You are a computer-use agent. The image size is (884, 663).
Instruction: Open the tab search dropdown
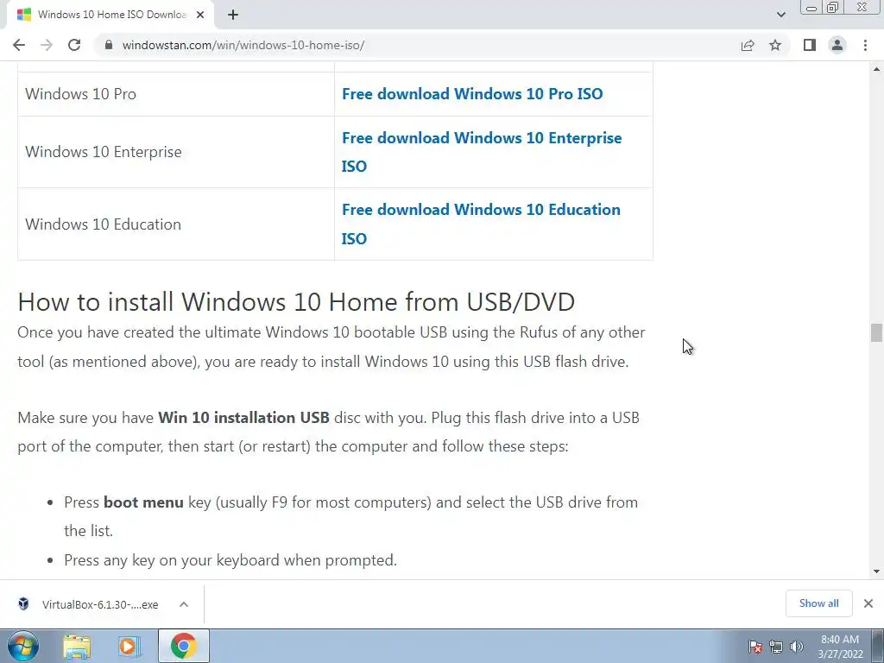pyautogui.click(x=780, y=15)
